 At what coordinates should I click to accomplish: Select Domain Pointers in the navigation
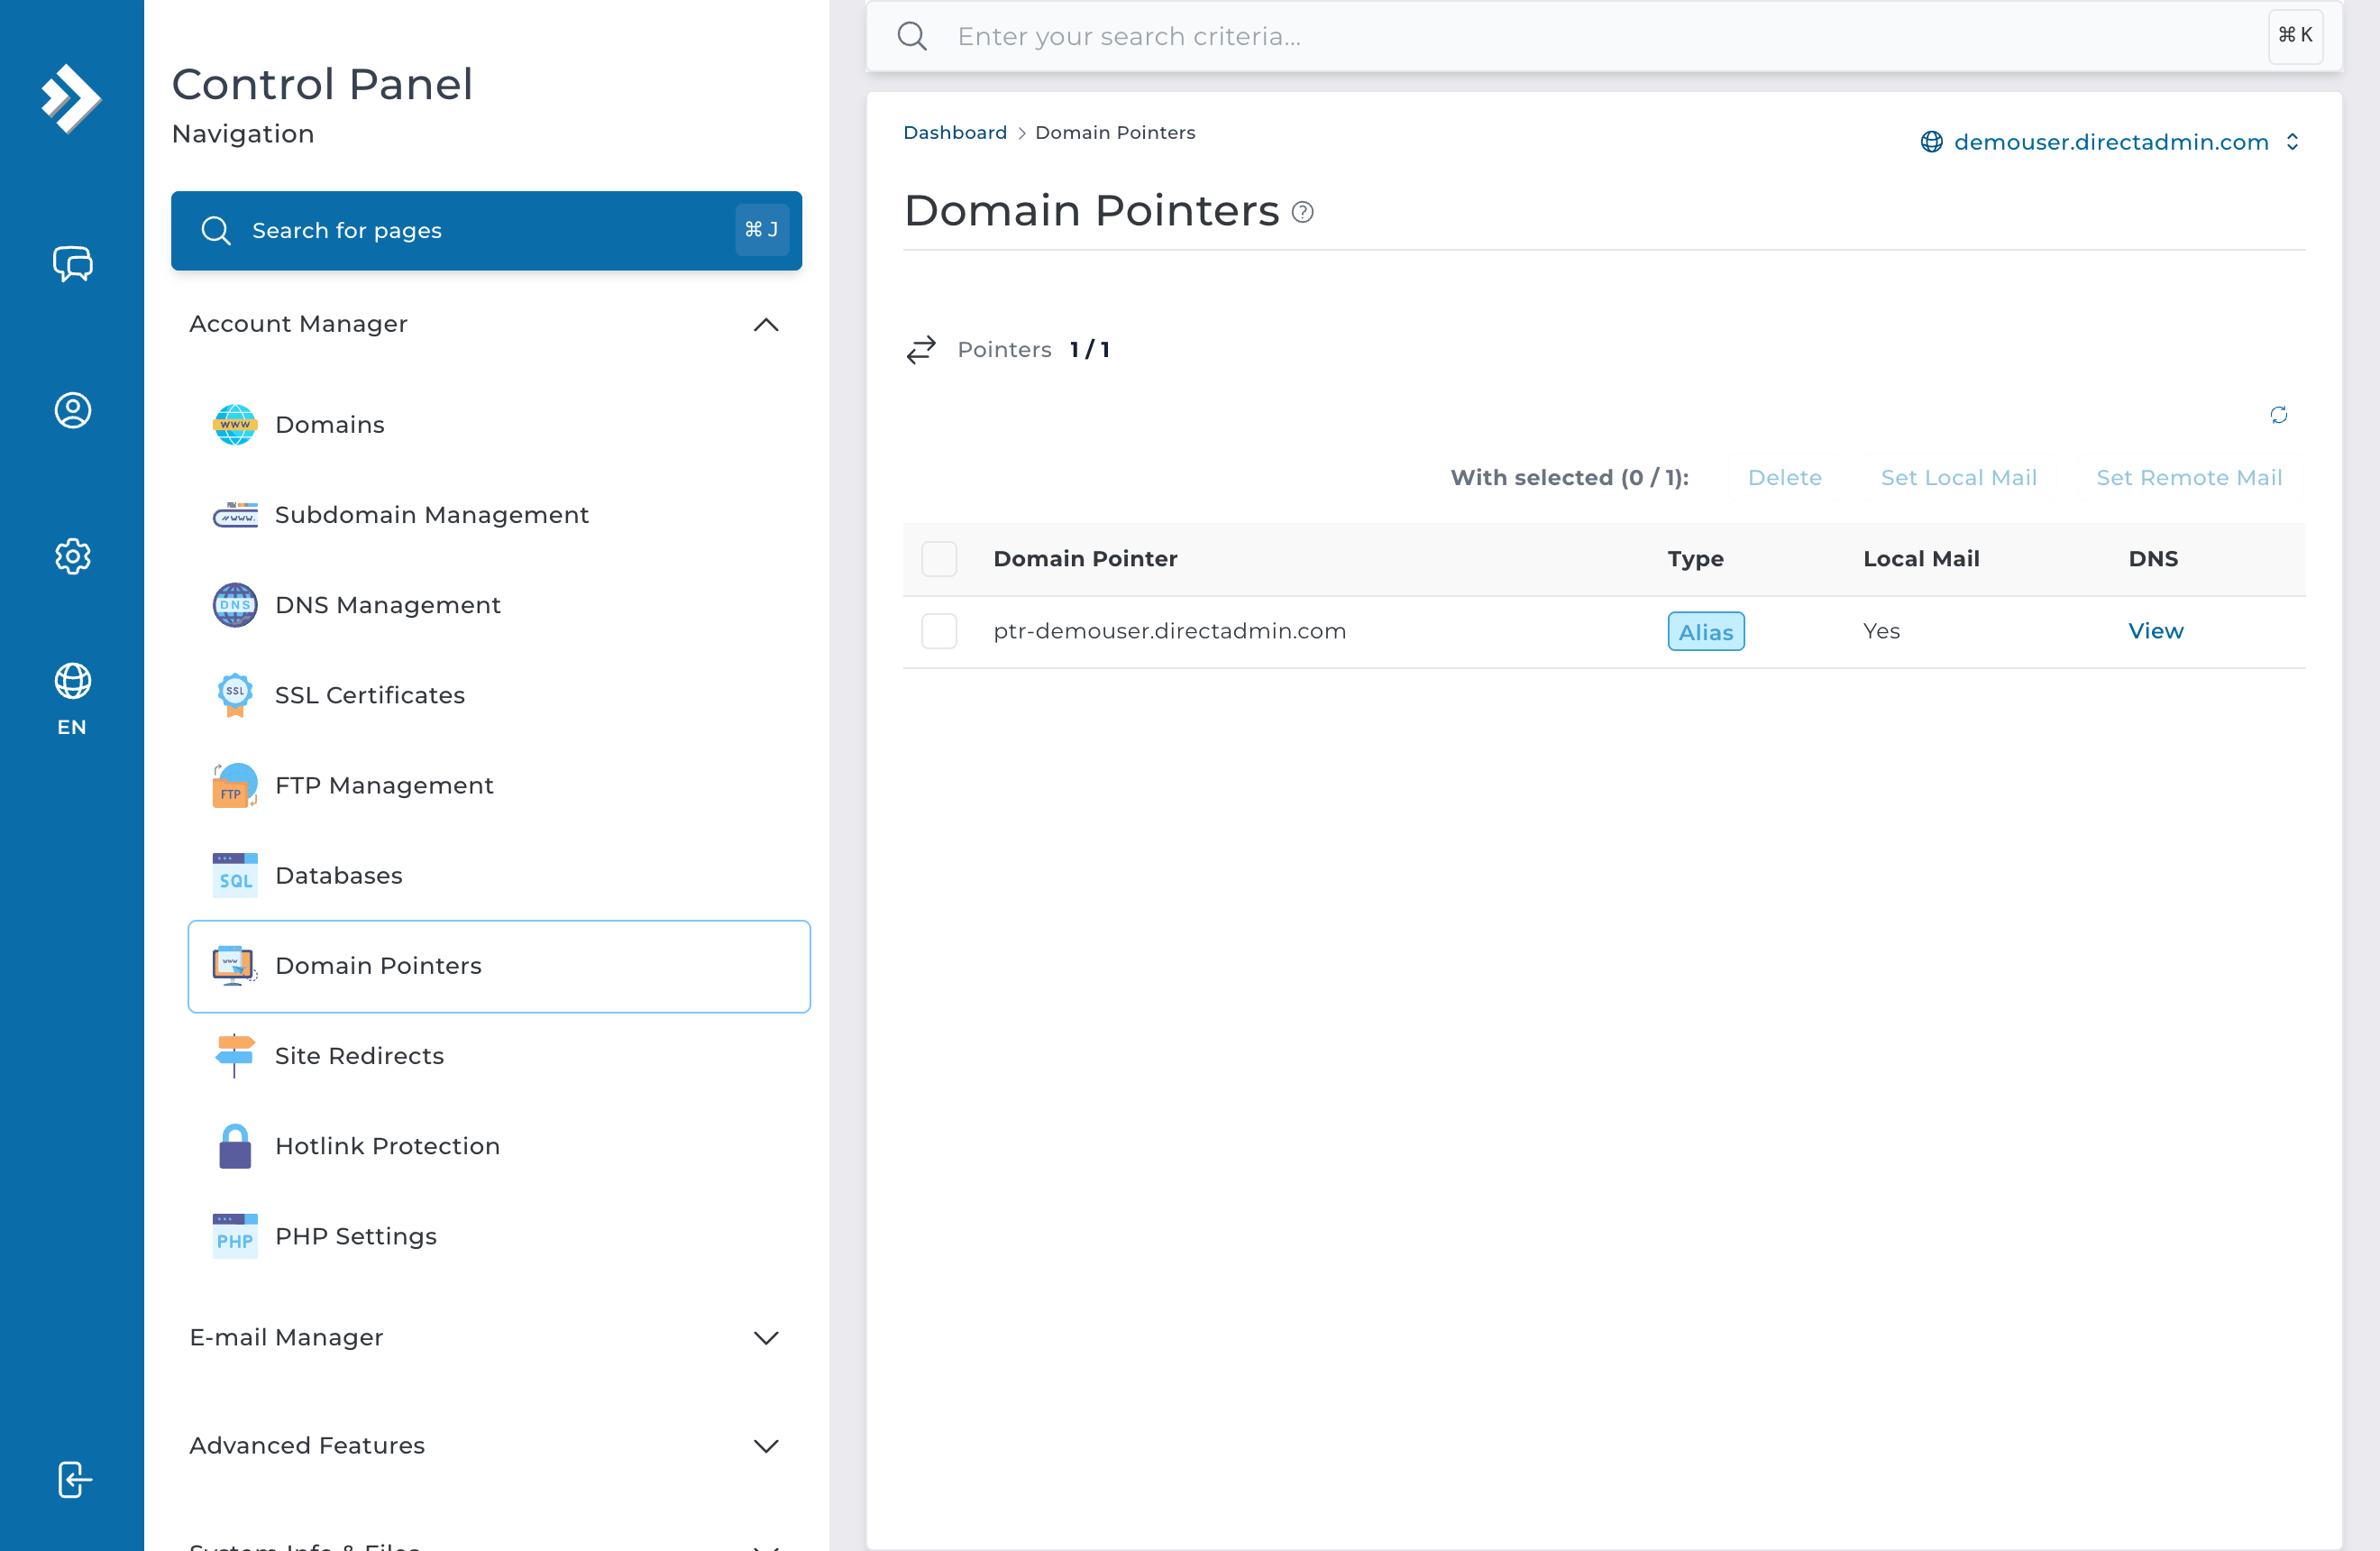click(499, 966)
